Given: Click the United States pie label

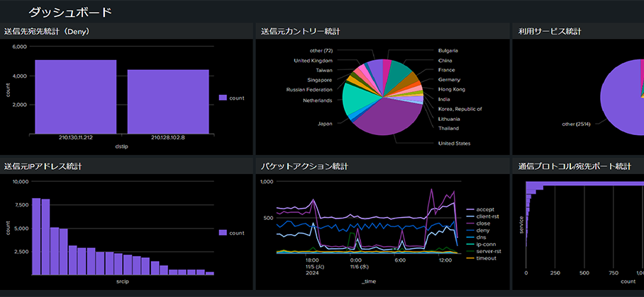Looking at the screenshot, I should click(x=455, y=143).
